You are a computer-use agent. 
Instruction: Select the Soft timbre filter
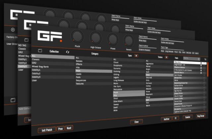click(159, 100)
